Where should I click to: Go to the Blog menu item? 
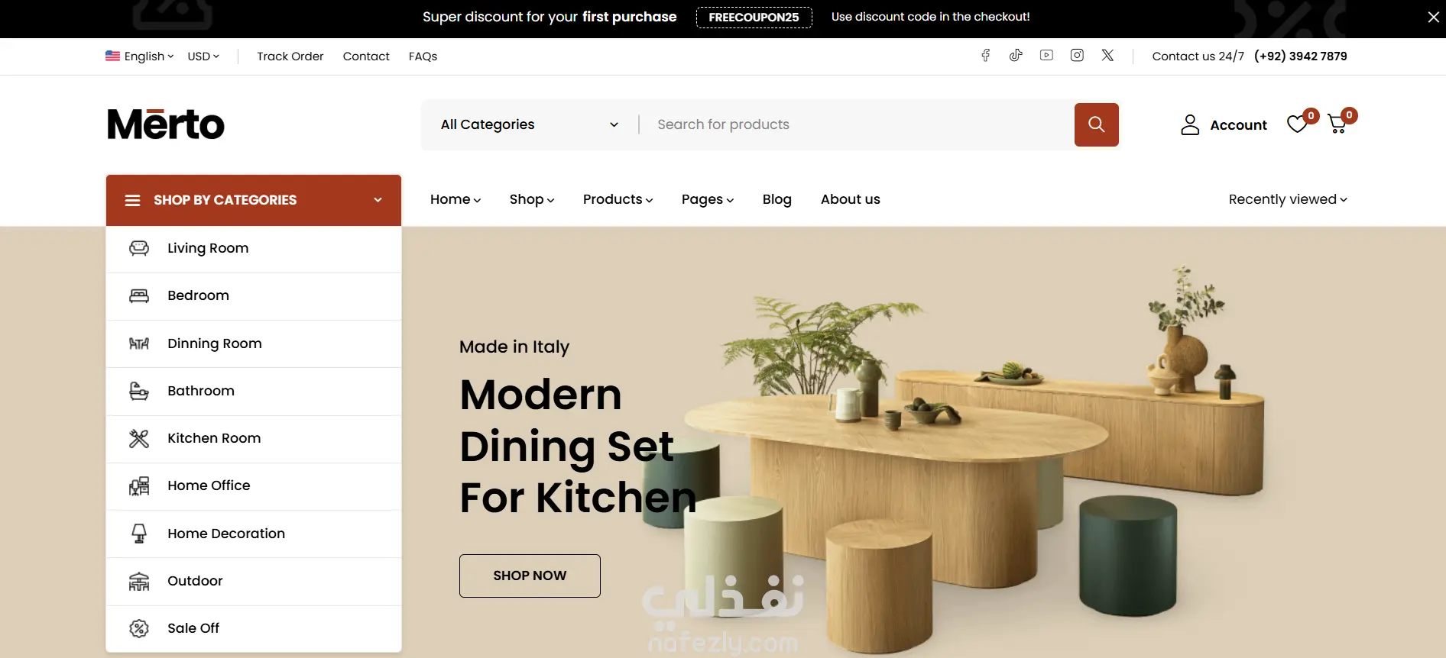pos(776,199)
